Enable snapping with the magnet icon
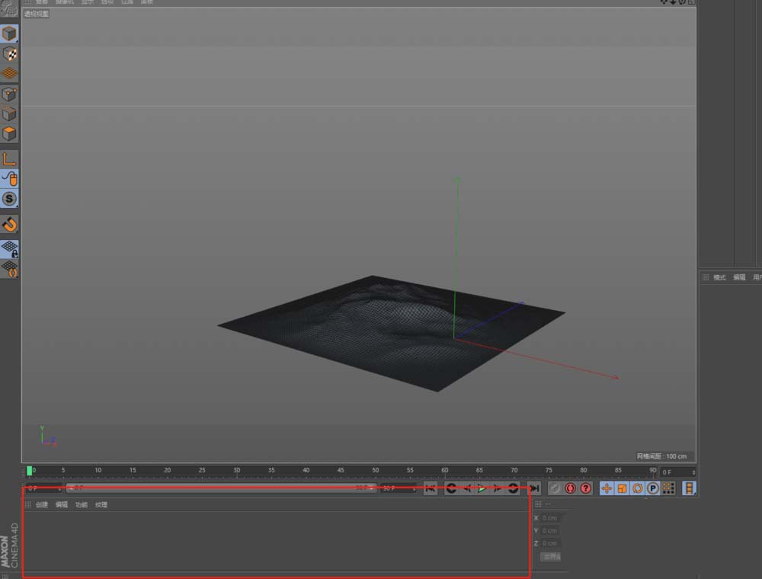The height and width of the screenshot is (579, 762). pos(9,225)
